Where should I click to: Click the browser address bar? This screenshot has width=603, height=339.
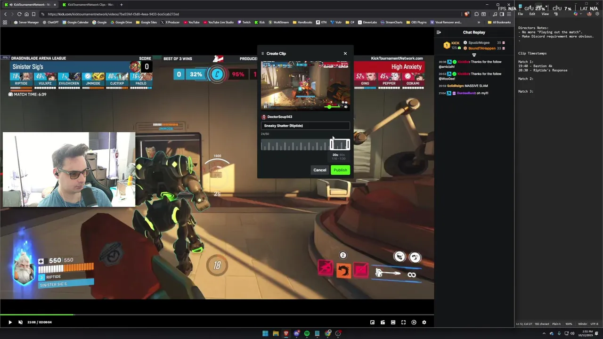point(250,14)
